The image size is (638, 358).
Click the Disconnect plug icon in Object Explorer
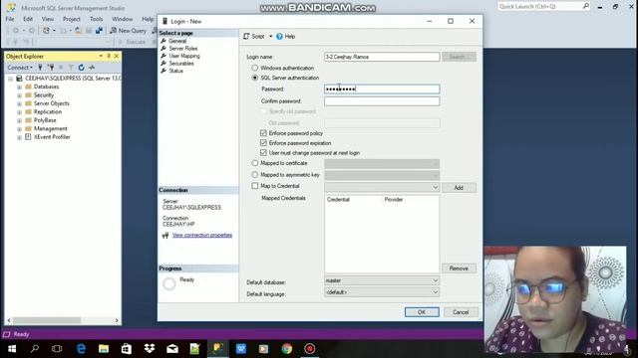(x=51, y=68)
